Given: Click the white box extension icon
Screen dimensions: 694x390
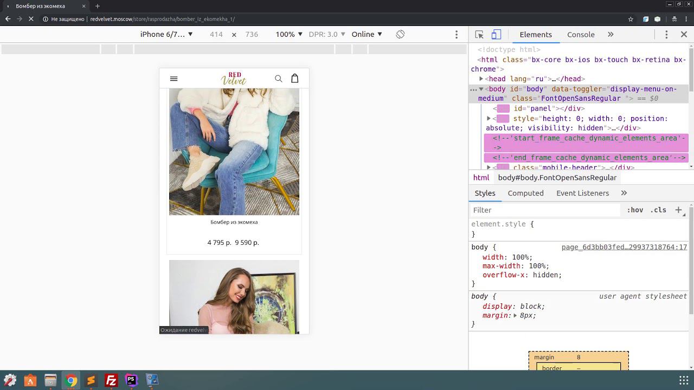Looking at the screenshot, I should 657,19.
